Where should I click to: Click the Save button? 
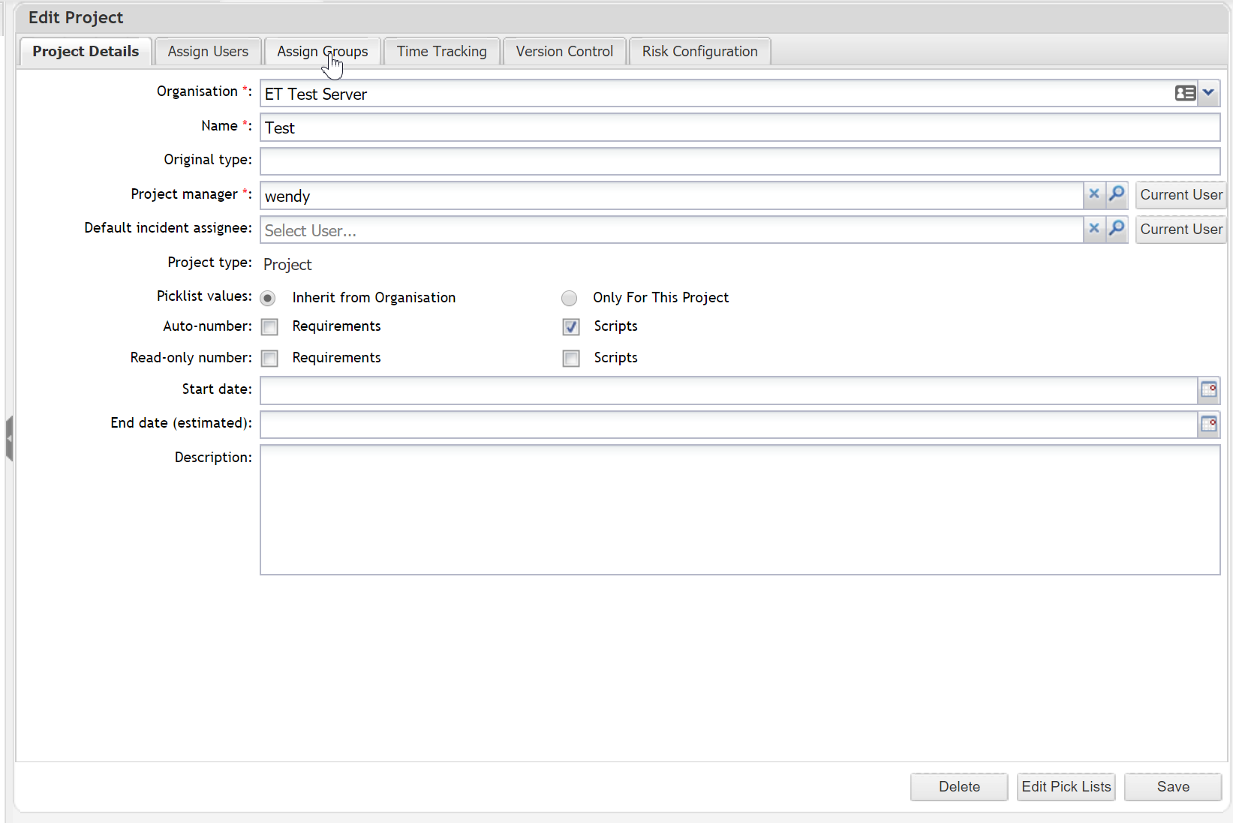pos(1172,787)
